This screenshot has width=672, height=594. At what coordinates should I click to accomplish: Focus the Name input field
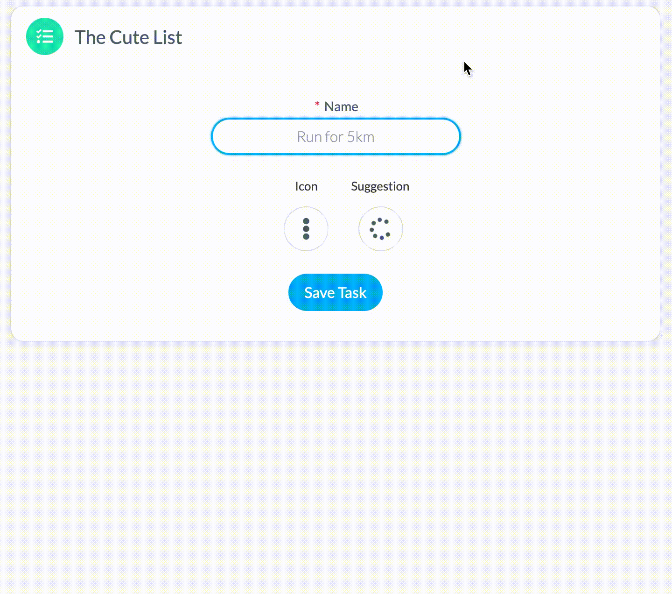336,136
